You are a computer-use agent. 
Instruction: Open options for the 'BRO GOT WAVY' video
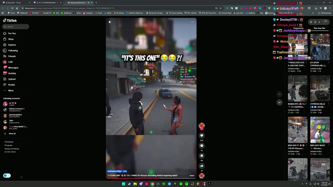click(329, 145)
